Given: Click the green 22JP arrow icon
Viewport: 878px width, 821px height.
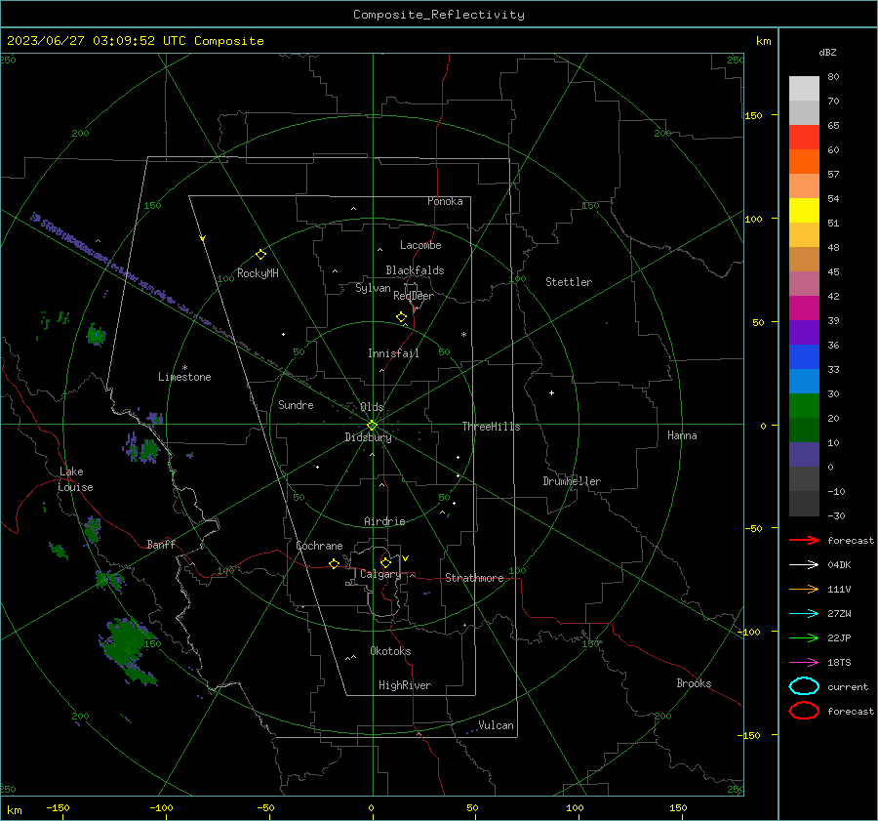Looking at the screenshot, I should click(804, 637).
